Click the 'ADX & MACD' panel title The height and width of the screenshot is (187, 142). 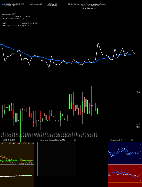click(x=9, y=140)
